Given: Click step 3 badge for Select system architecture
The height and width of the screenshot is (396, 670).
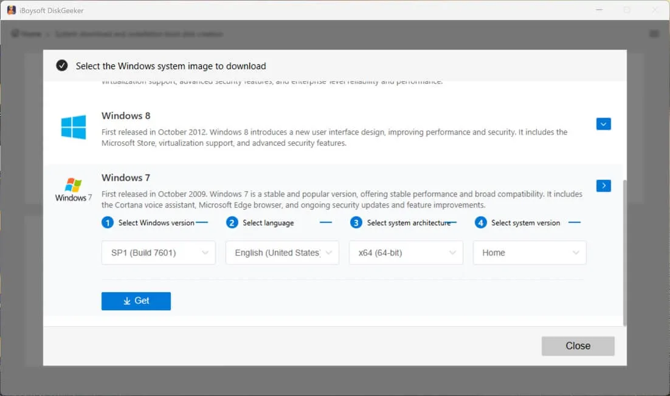Looking at the screenshot, I should 356,222.
